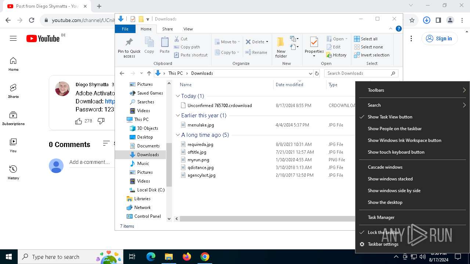Click the YouTube Sign in button
The image size is (470, 264).
click(439, 38)
